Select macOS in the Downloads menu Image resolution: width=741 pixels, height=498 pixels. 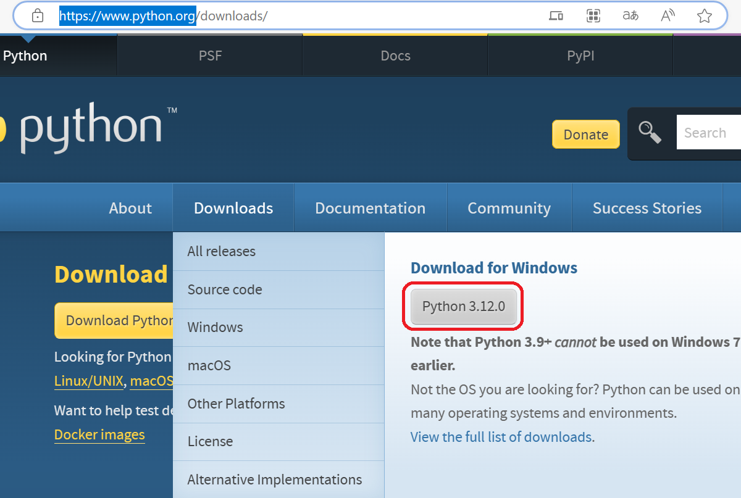(278, 365)
